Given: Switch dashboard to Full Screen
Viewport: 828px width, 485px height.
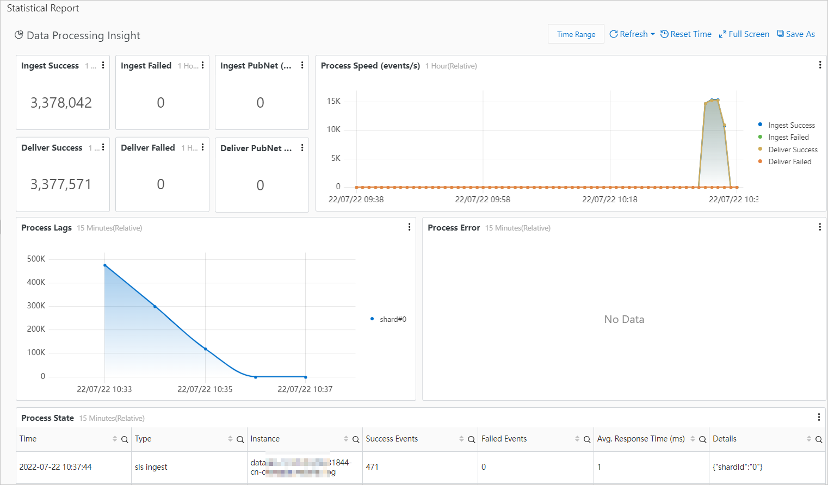Looking at the screenshot, I should click(744, 34).
